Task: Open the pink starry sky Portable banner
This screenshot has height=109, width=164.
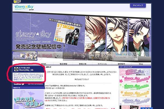Action: click(x=135, y=79)
